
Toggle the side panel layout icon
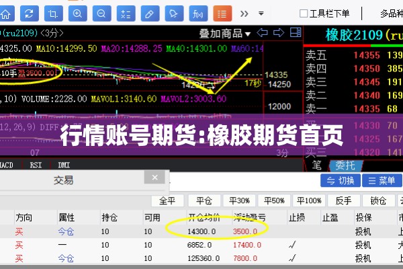[296, 33]
